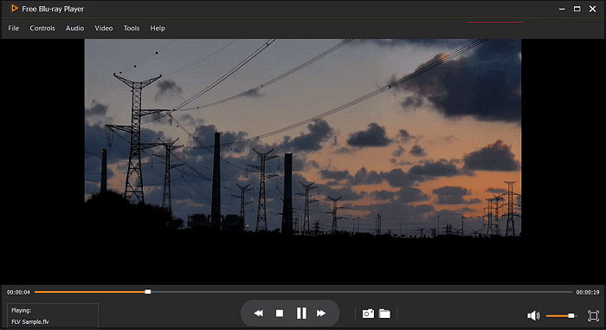Open the snapshot folder icon

click(384, 314)
